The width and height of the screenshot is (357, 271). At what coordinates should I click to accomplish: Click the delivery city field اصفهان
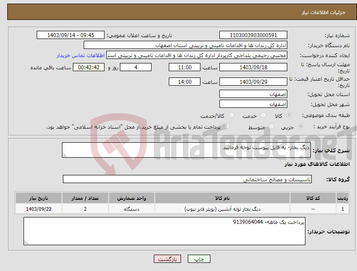coord(253,104)
